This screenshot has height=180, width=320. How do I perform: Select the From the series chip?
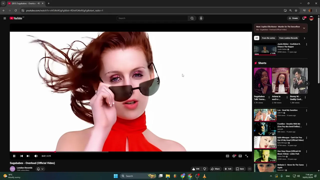click(268, 38)
